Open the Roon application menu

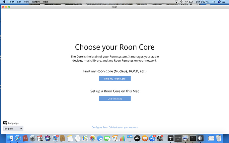coord(11,2)
